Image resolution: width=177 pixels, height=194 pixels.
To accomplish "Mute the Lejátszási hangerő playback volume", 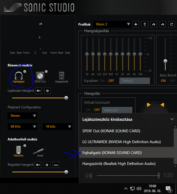I will pos(38,91).
